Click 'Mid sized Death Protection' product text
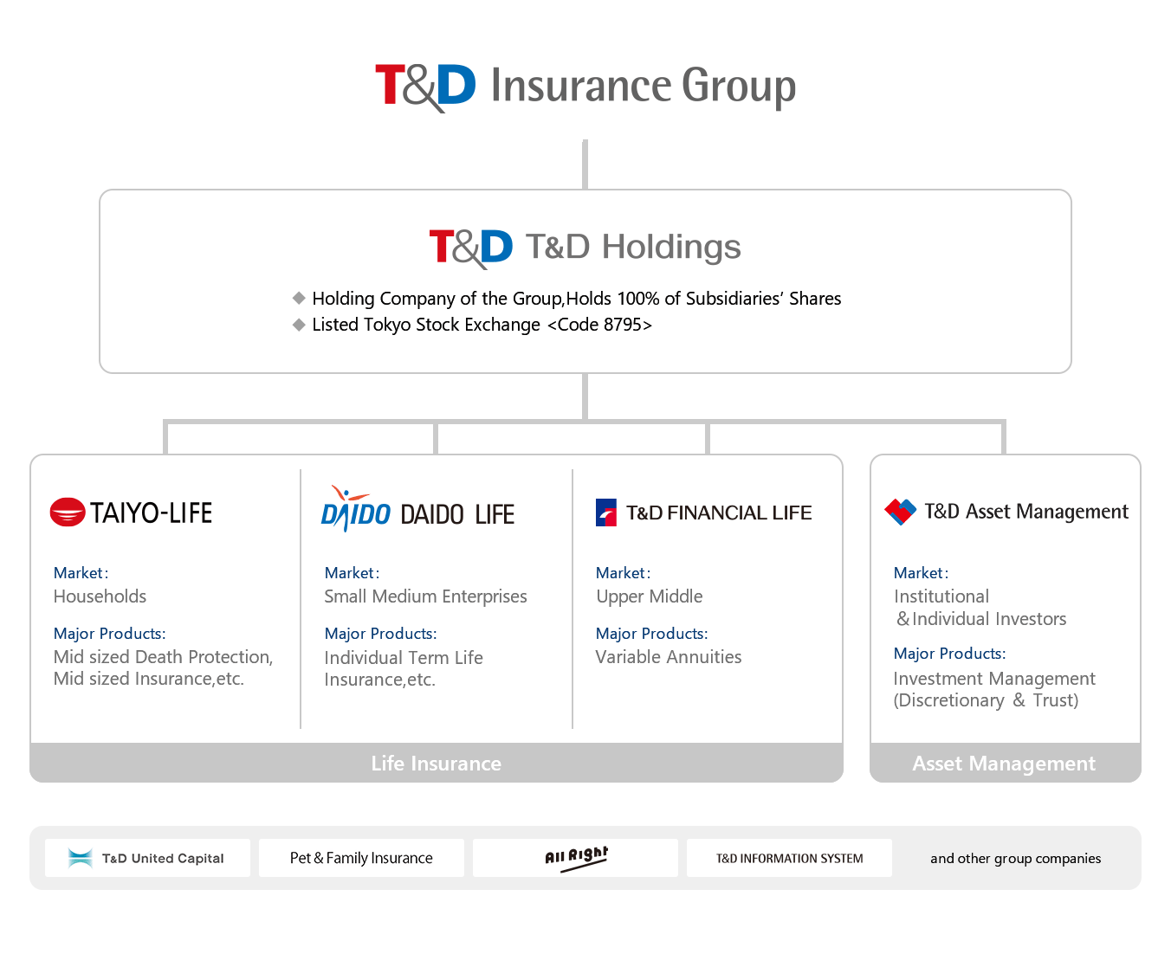This screenshot has width=1171, height=954. (163, 657)
